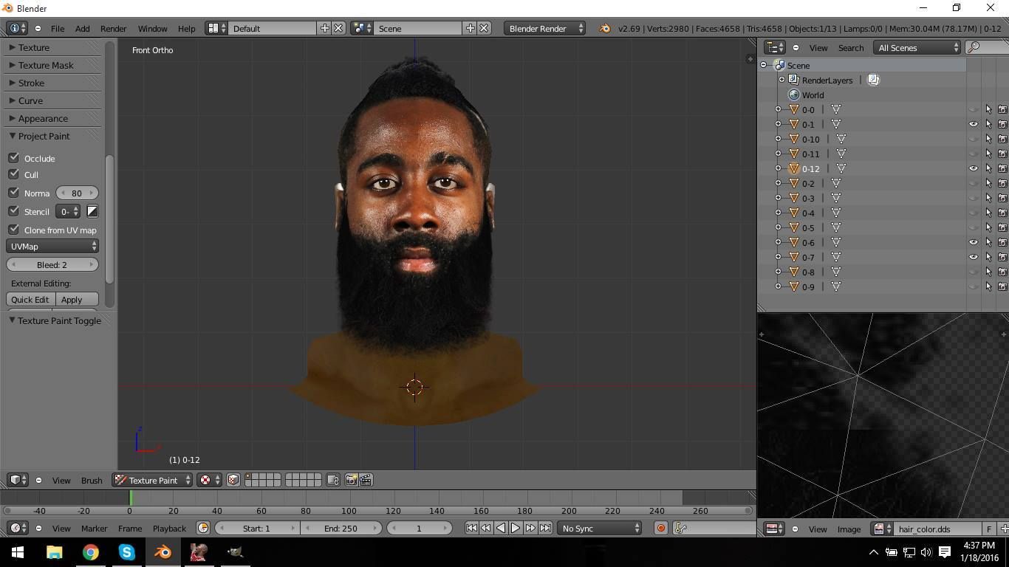Screen dimensions: 1009x567
Task: Open the Texture Paint mode dropdown
Action: click(153, 480)
